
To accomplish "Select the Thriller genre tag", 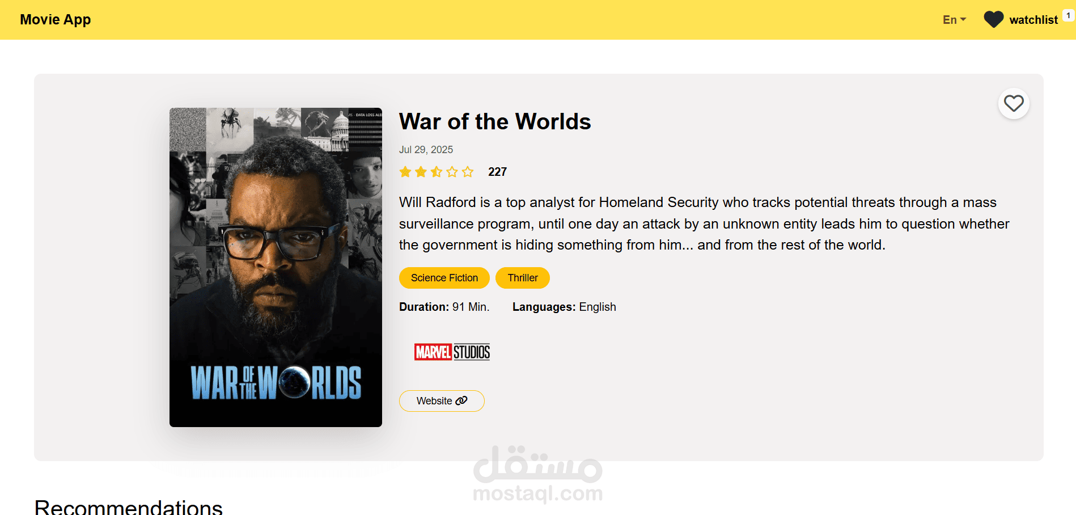I will (x=523, y=278).
